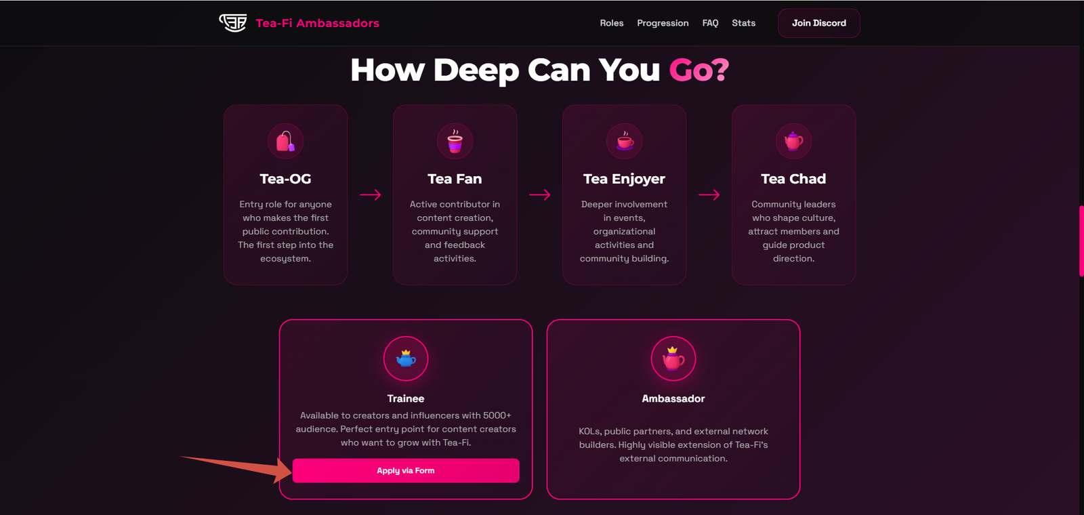Click the Tea-OG tea bag icon
The image size is (1084, 515).
[285, 141]
